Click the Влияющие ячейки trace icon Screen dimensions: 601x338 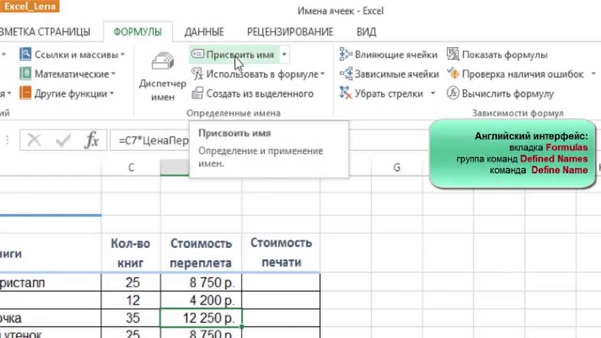pyautogui.click(x=346, y=54)
